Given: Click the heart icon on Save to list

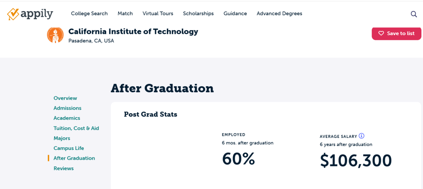Looking at the screenshot, I should (381, 33).
